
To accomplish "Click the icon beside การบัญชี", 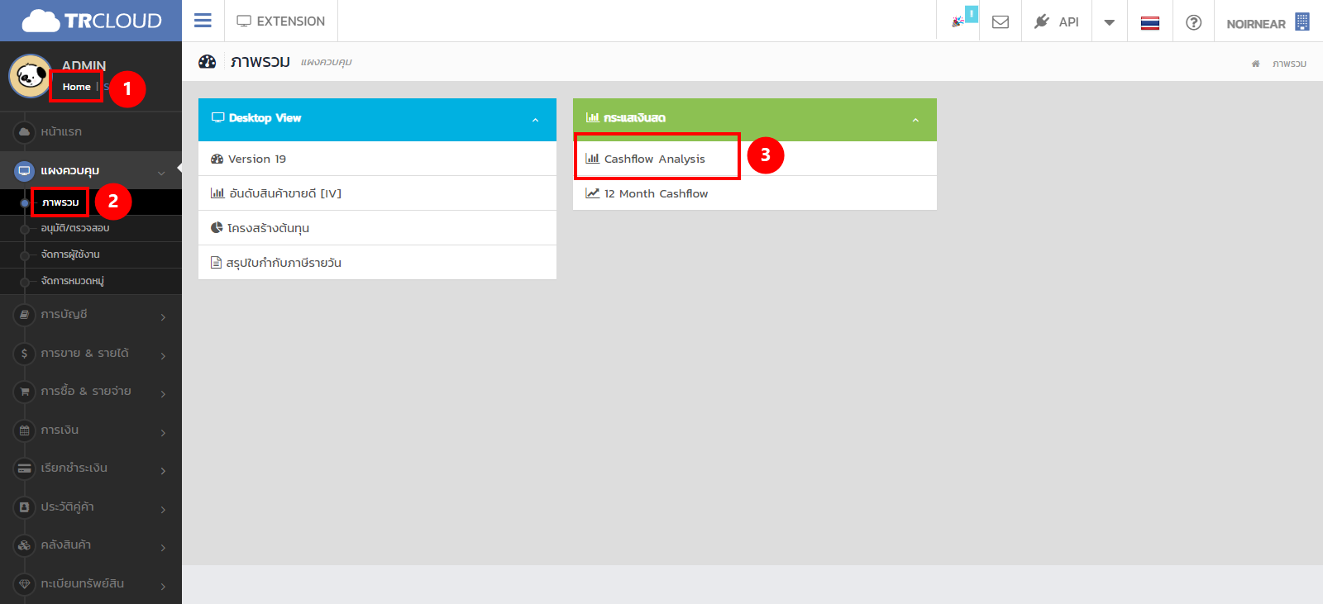I will pyautogui.click(x=24, y=314).
